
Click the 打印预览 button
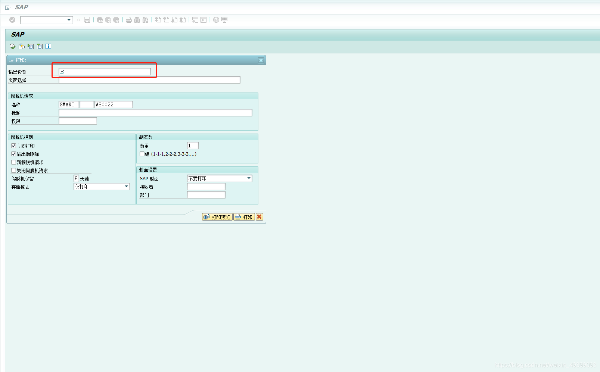point(217,217)
